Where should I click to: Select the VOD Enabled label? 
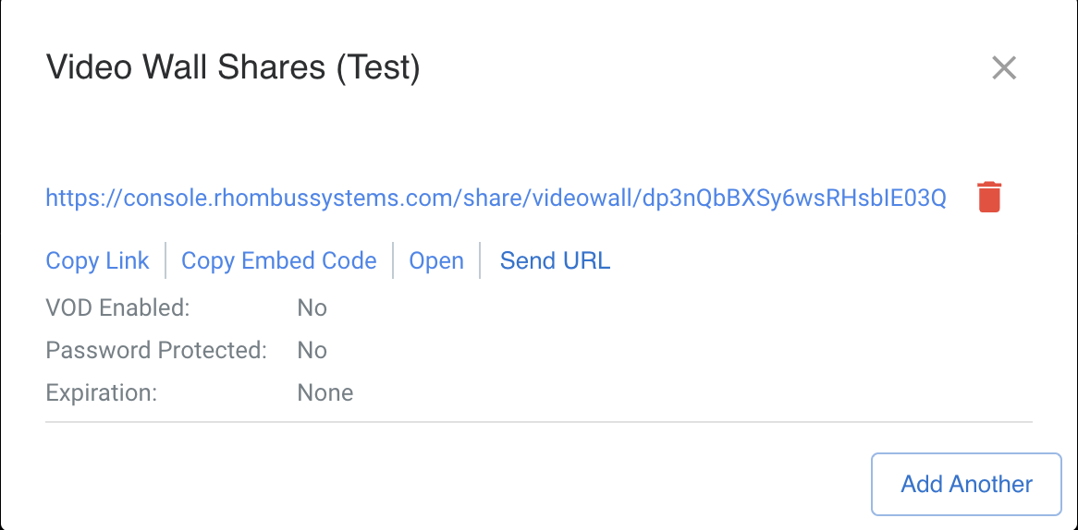tap(117, 307)
